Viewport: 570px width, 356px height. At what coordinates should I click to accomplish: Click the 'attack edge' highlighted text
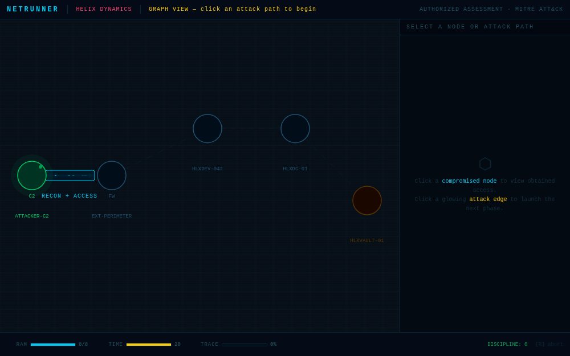488,199
